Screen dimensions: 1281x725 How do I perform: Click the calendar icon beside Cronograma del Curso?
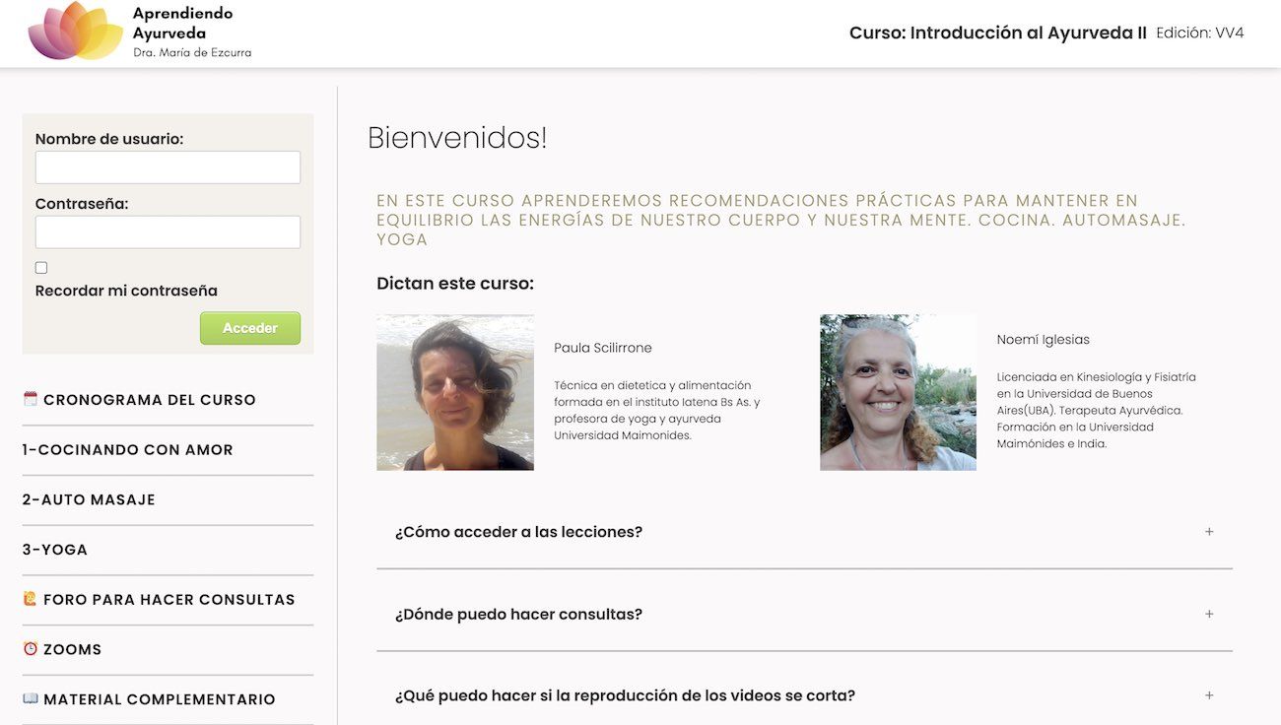point(30,399)
